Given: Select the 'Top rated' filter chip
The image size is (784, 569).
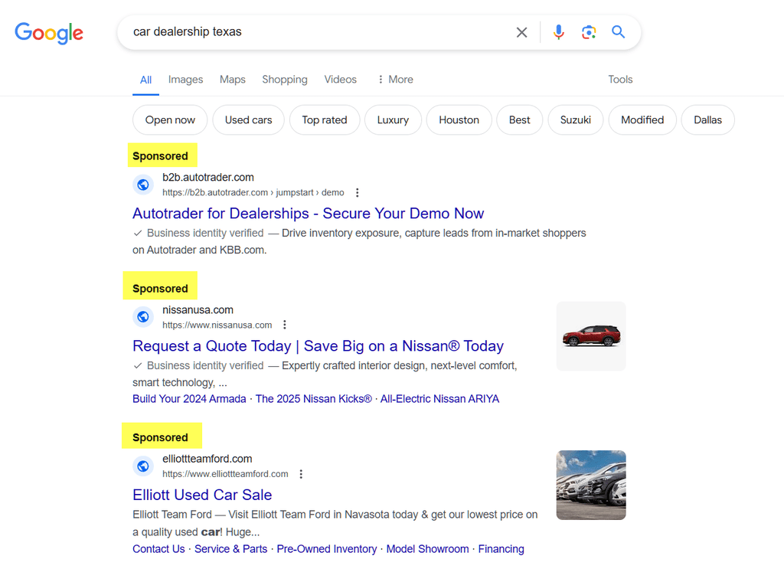Looking at the screenshot, I should click(325, 120).
